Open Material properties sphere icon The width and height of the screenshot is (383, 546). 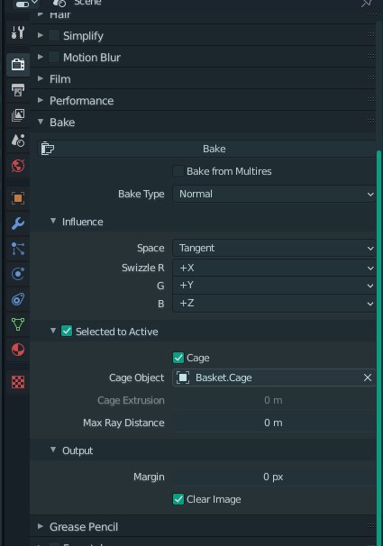coord(18,350)
